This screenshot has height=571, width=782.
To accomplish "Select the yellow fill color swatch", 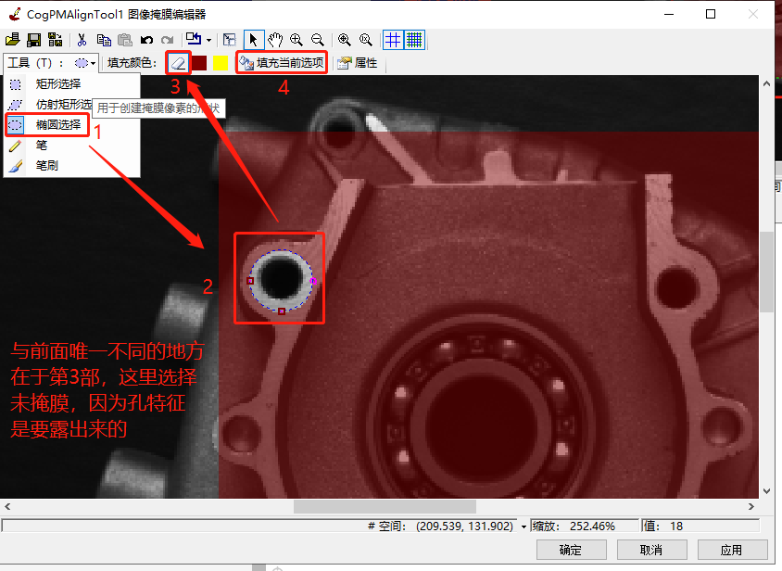I will (x=220, y=62).
